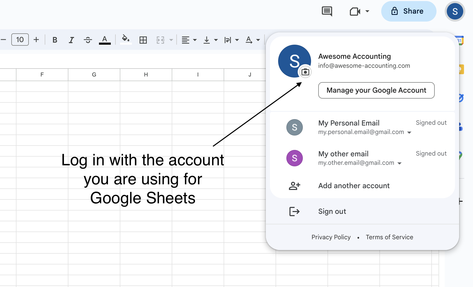The height and width of the screenshot is (287, 473).
Task: Click the large Awesome Accounting profile avatar
Action: (294, 61)
